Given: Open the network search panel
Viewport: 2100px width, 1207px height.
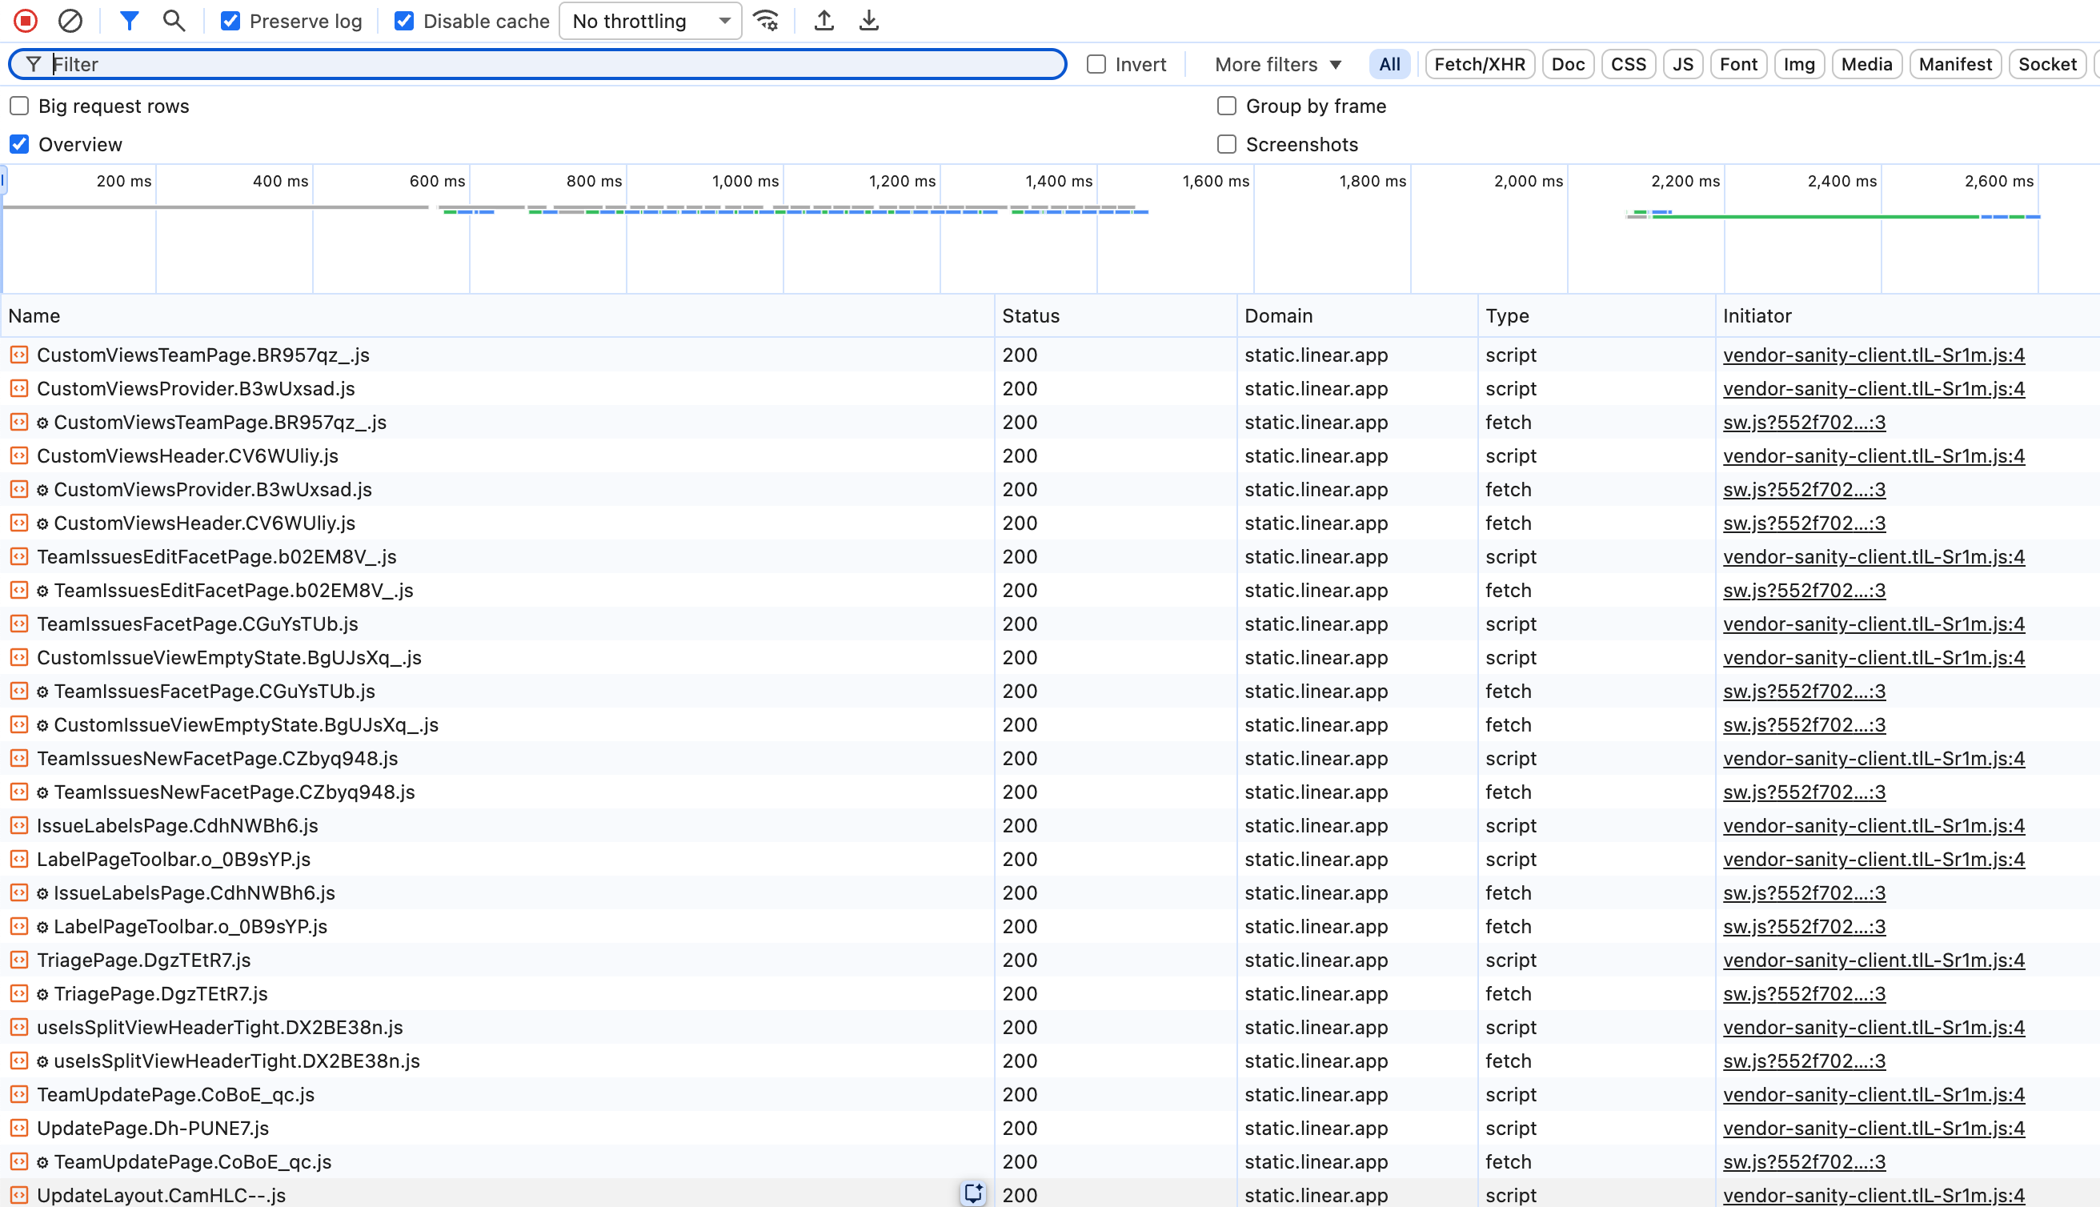Looking at the screenshot, I should click(x=172, y=21).
